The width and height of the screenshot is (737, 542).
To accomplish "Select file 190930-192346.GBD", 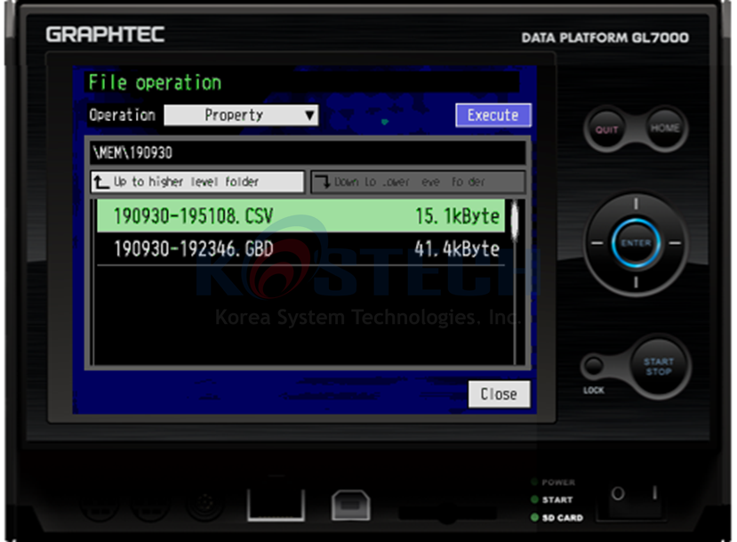I will [x=300, y=248].
